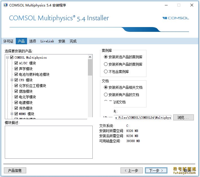Viewport: 200px width, 177px height.
Task: Toggle the 电镀模块 checkbox
Action: point(16,103)
